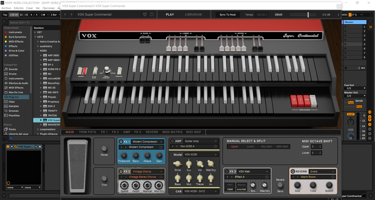375x200 pixels.
Task: Collapse the KORG folder in the browser
Action: [x=38, y=51]
